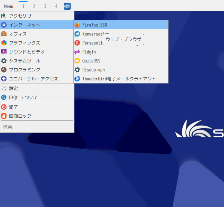
Task: Focus the 検索... search field
Action: (37, 127)
